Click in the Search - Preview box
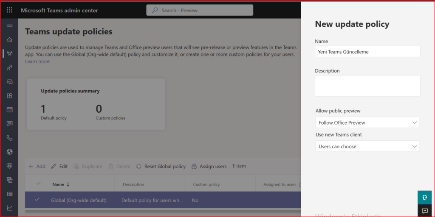435x217 pixels. (200, 10)
